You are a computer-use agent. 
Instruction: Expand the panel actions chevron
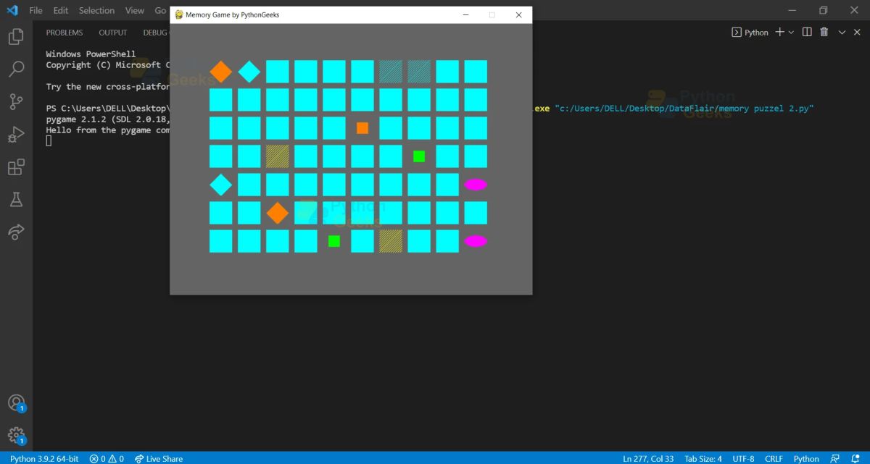click(x=842, y=32)
